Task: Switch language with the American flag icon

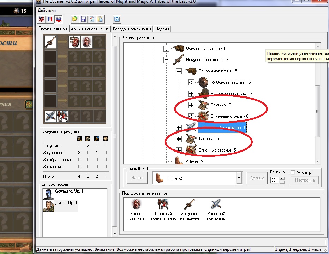Action: [41, 19]
